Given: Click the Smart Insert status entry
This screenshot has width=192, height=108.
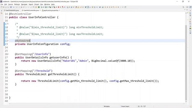Looking at the screenshot, I should [125, 106].
